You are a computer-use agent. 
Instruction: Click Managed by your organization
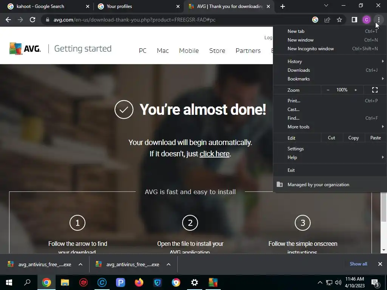tap(330, 184)
